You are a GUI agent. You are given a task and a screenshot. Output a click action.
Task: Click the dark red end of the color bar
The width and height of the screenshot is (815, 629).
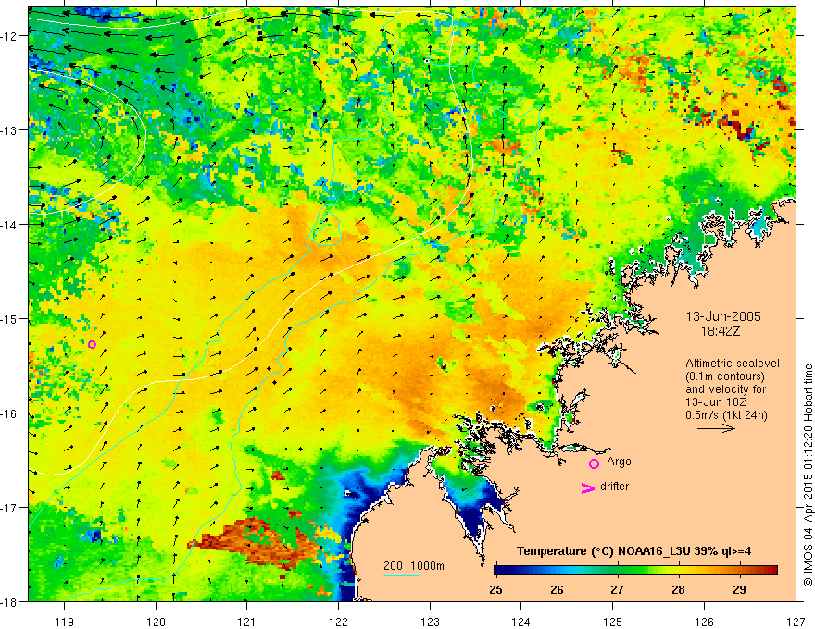tap(771, 571)
